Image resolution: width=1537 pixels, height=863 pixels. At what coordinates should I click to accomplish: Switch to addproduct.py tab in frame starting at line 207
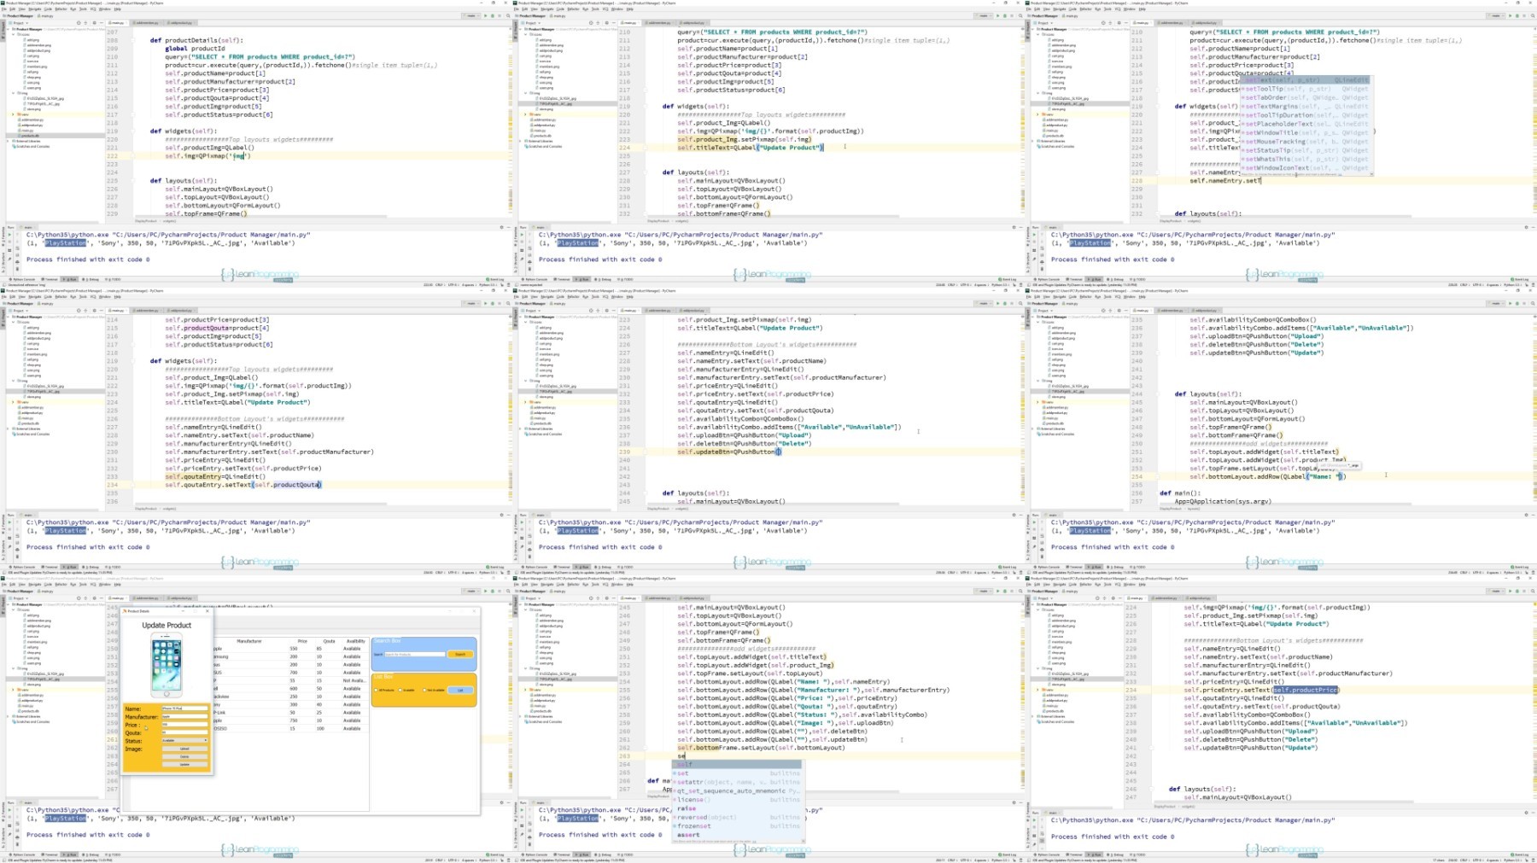click(x=181, y=23)
